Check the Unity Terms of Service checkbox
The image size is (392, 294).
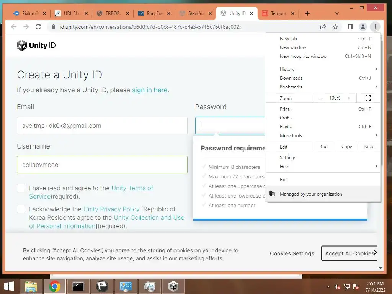coord(21,188)
